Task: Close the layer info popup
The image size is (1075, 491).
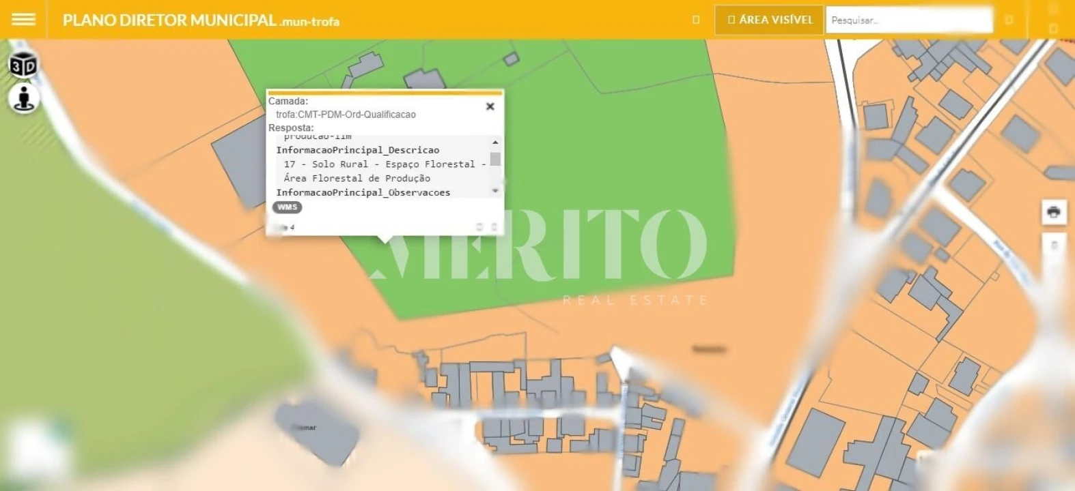Action: [x=490, y=106]
